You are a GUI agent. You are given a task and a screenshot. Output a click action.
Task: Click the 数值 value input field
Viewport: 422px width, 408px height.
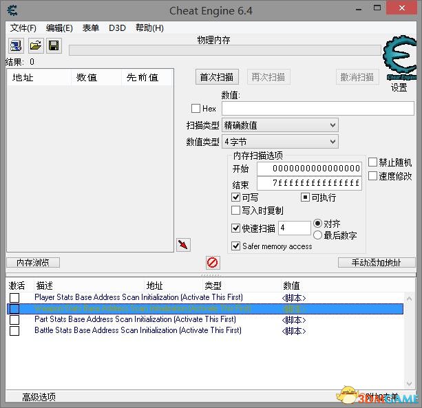pos(318,109)
